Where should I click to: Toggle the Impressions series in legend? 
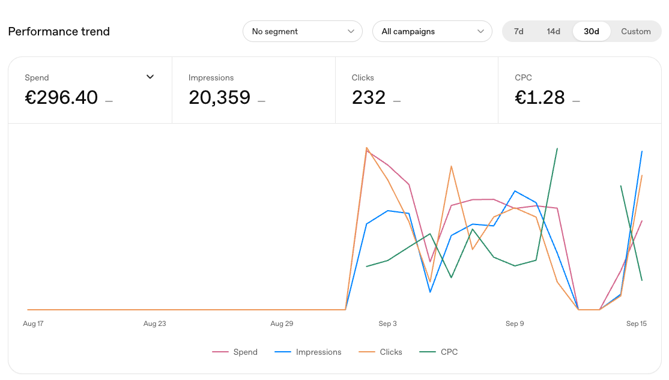308,352
